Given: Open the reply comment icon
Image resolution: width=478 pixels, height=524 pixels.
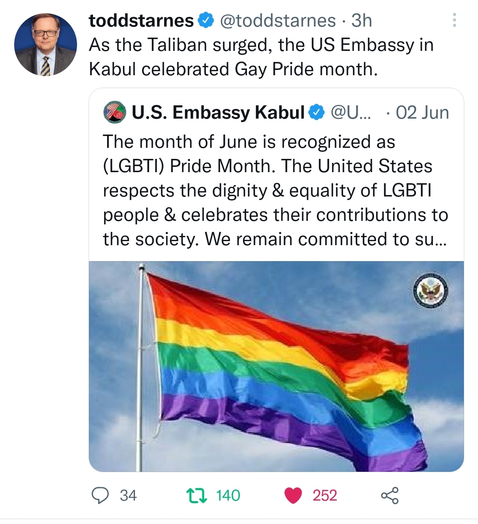Looking at the screenshot, I should pos(100,495).
